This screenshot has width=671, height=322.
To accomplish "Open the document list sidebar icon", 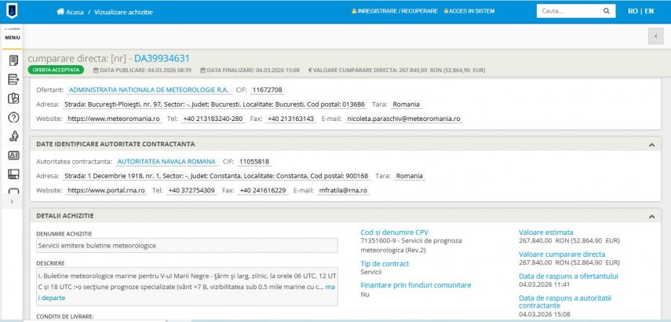I will pos(13,60).
